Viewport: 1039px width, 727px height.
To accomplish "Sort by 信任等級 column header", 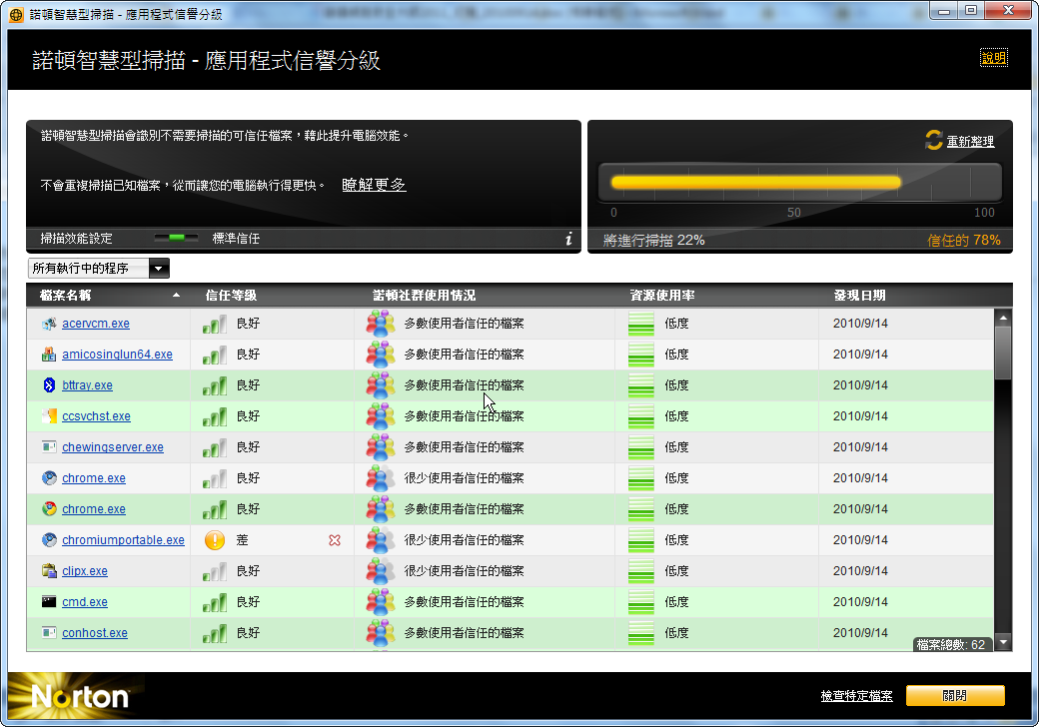I will pos(231,296).
